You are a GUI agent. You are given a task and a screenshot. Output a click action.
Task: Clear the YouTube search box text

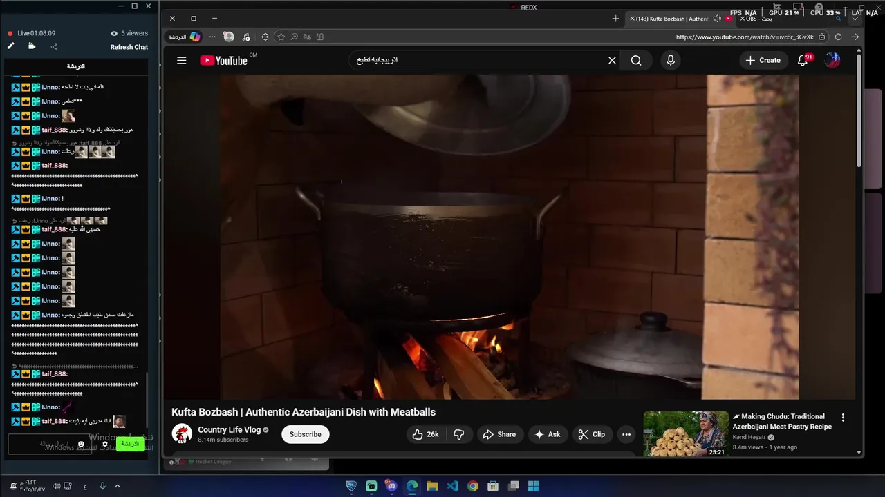point(612,61)
